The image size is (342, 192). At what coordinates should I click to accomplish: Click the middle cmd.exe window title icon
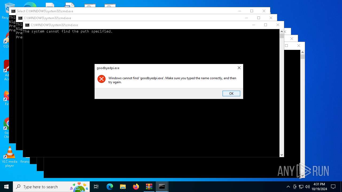pyautogui.click(x=20, y=18)
